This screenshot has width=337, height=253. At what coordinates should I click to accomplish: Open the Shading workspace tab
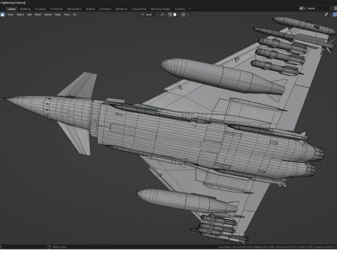90,9
